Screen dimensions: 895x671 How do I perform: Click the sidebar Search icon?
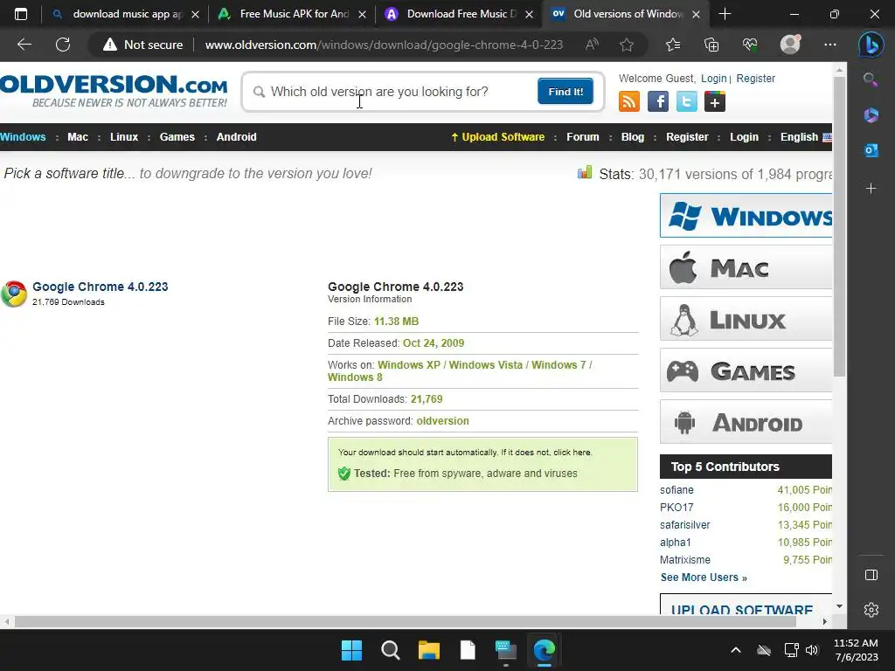coord(871,80)
